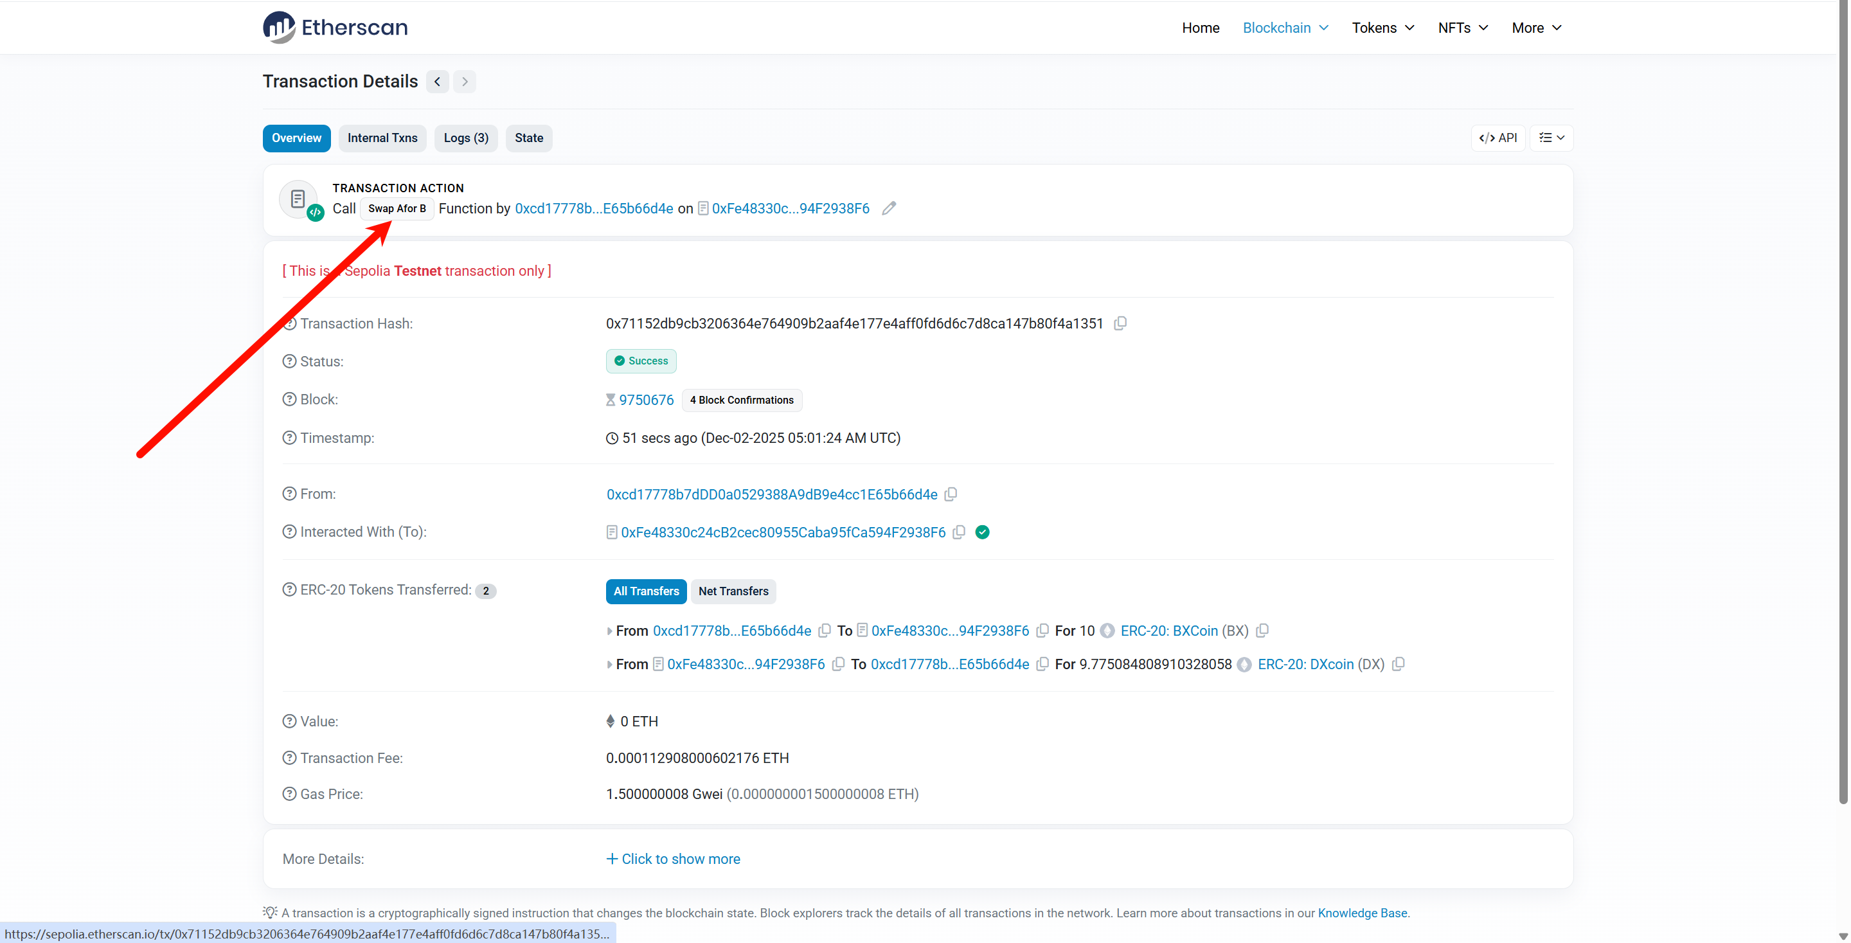Click the help icon beside Gas Price
Viewport: 1851px width, 943px height.
click(x=289, y=795)
